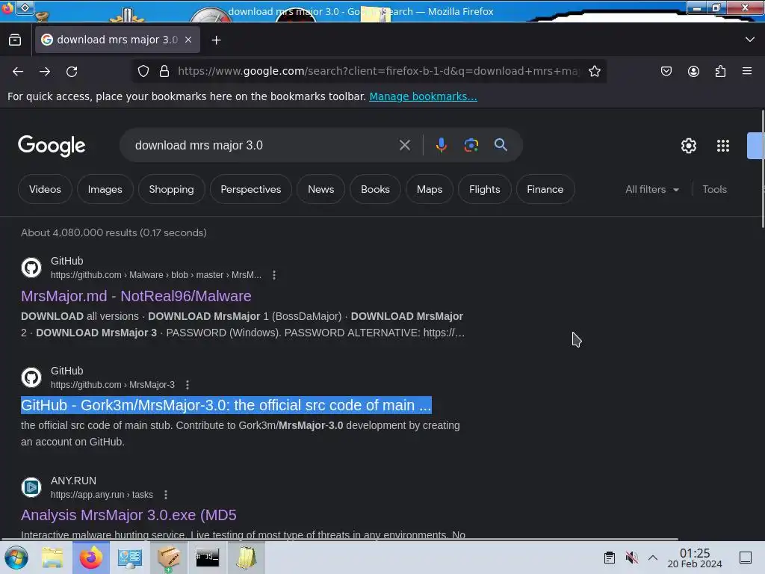Image resolution: width=765 pixels, height=574 pixels.
Task: Open options for the ANY.RUN result
Action: (x=166, y=495)
